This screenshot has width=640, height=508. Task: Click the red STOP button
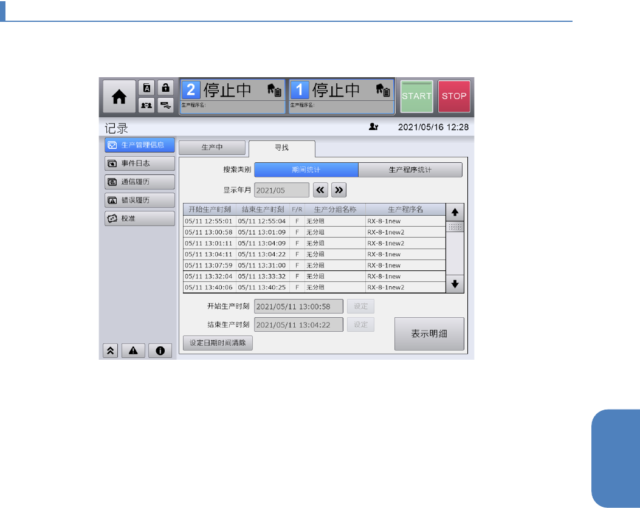[454, 96]
